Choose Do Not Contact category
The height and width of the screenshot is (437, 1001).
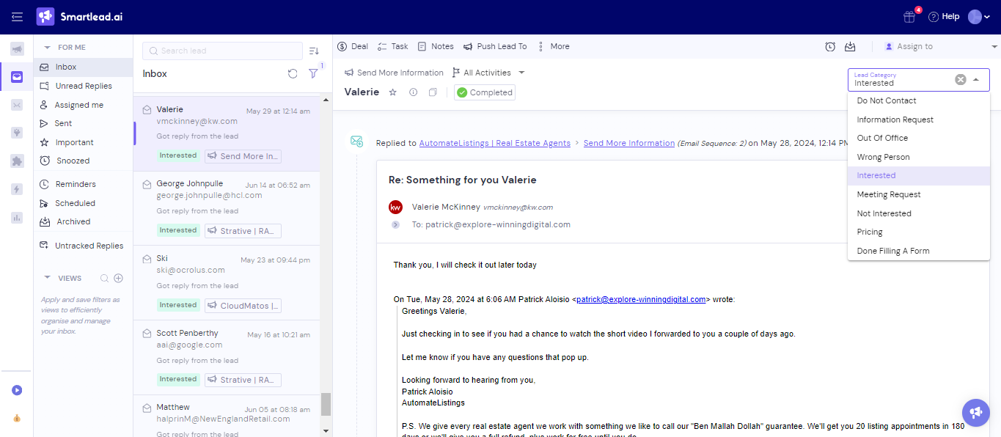click(x=919, y=100)
